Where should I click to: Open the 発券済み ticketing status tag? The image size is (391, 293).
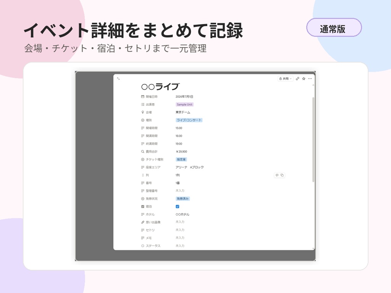[x=183, y=198]
